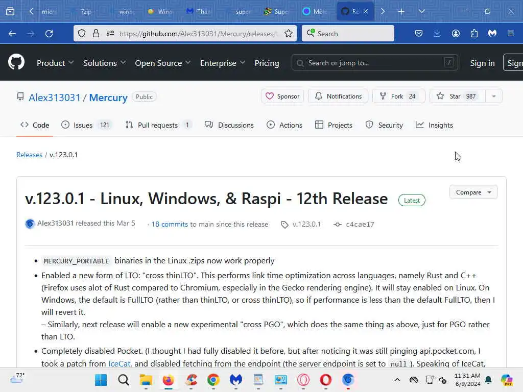523x392 pixels.
Task: Go to the Releases breadcrumb link
Action: point(29,155)
